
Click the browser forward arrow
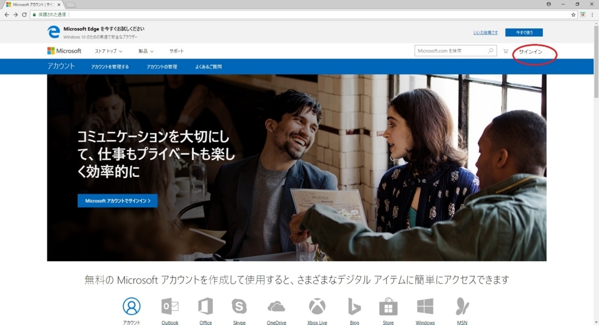point(15,15)
